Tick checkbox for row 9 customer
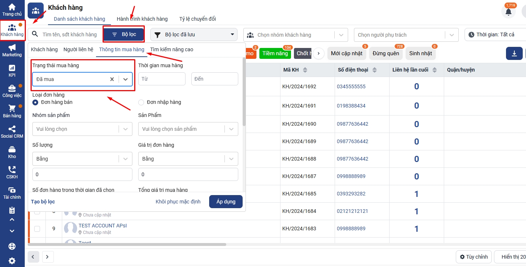 [37, 229]
